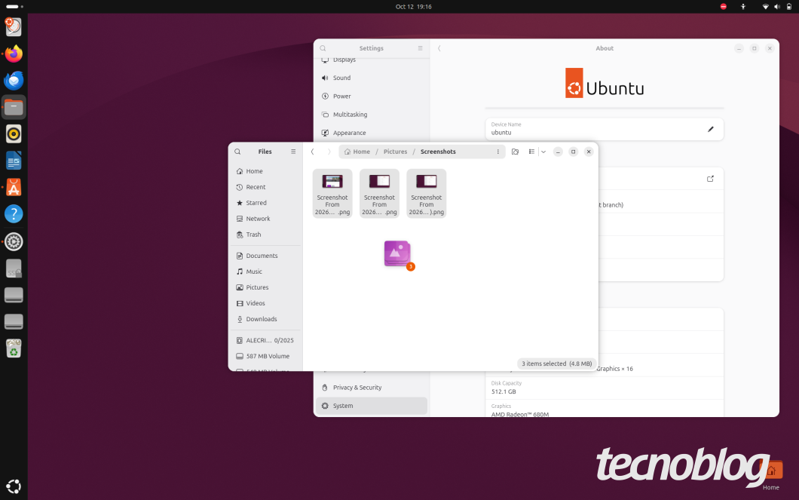Launch Rhythmbox music player from dock
This screenshot has height=500, width=799.
(x=14, y=134)
